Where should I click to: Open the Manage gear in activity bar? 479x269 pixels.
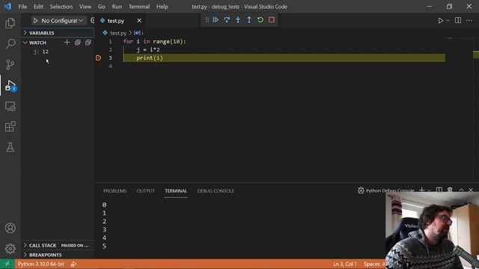point(10,249)
